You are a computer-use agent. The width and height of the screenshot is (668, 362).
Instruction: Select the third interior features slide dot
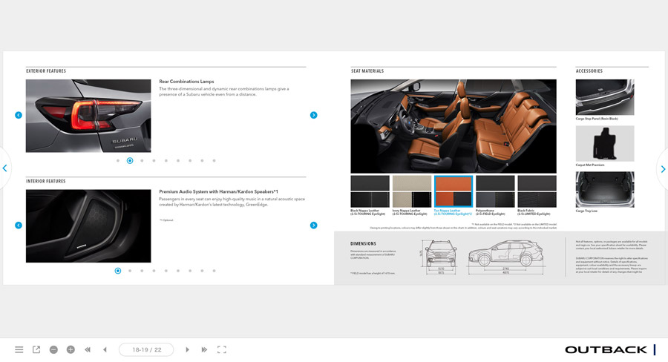pos(142,271)
